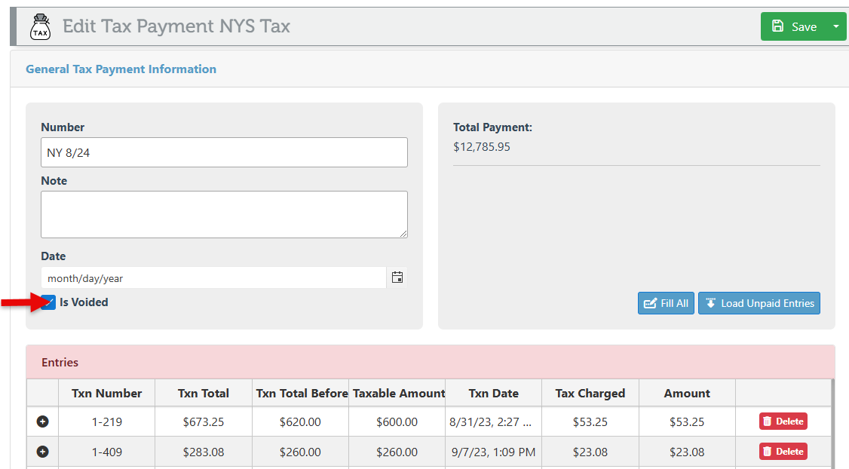Focus the Date month/day/year field
849x469 pixels.
click(x=213, y=278)
